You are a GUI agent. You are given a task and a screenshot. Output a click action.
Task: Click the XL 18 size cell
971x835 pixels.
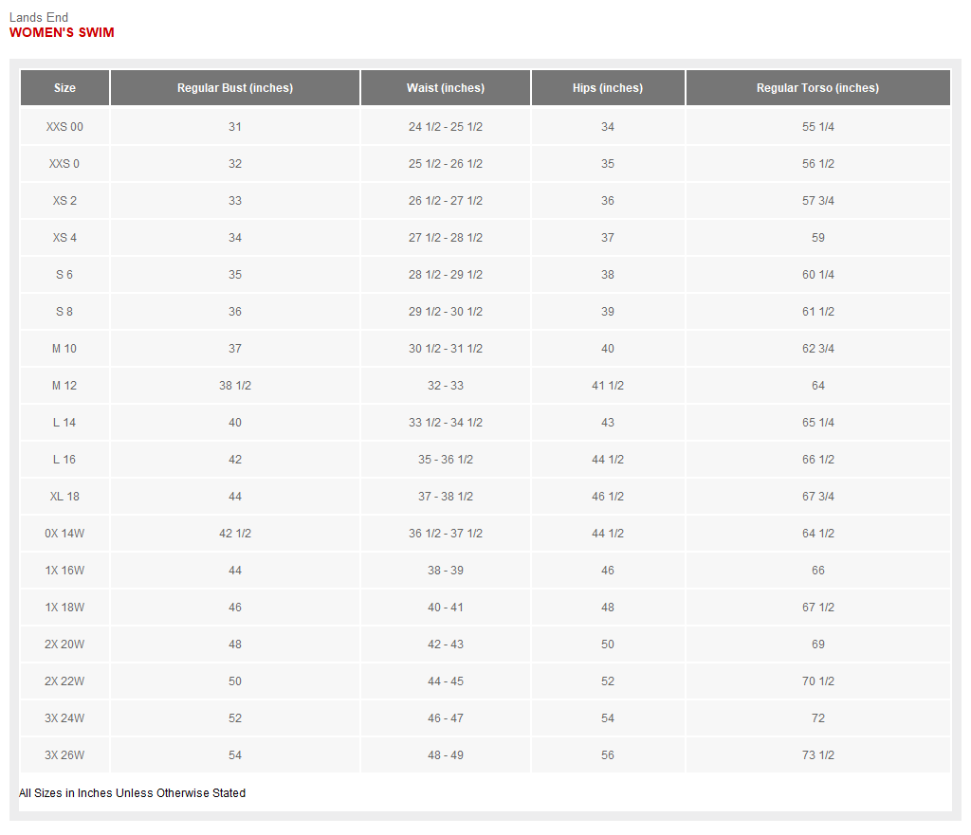(64, 497)
